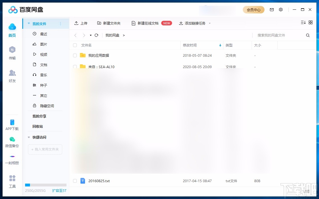Select the 好友 (Friends) sidebar icon
The height and width of the screenshot is (199, 319).
tap(12, 73)
